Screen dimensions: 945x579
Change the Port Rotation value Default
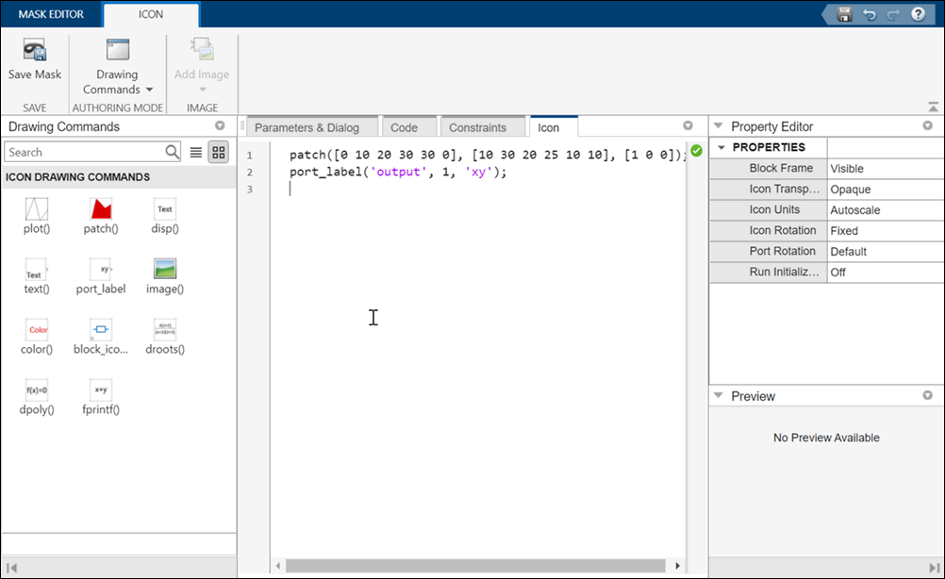pos(886,252)
